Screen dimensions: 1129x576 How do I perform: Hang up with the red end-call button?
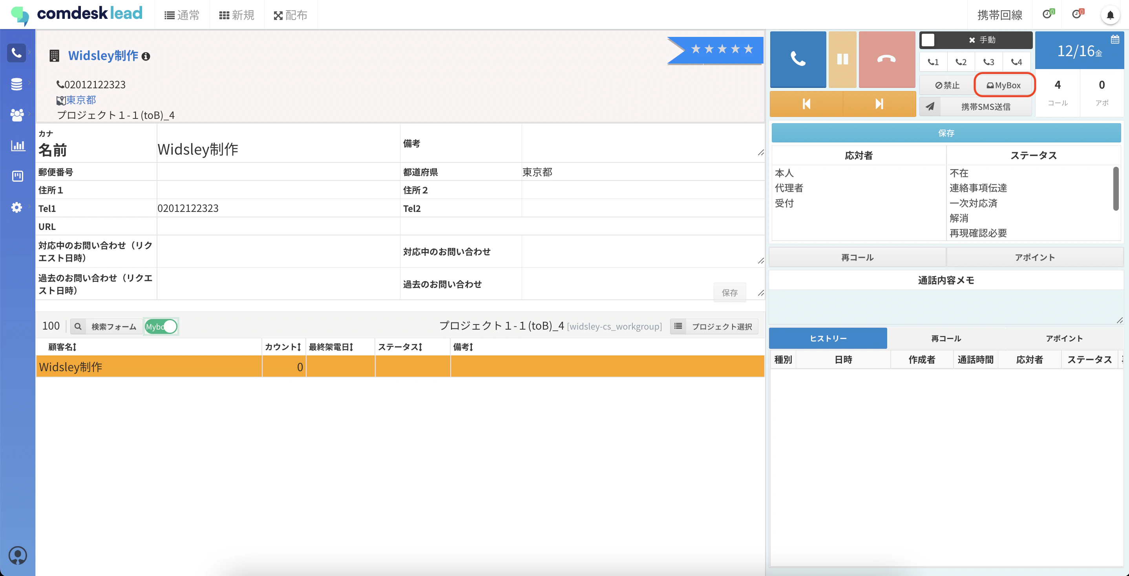(887, 59)
